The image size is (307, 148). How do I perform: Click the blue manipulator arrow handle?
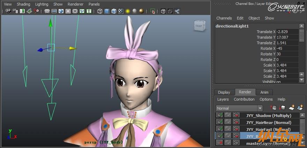[40, 50]
